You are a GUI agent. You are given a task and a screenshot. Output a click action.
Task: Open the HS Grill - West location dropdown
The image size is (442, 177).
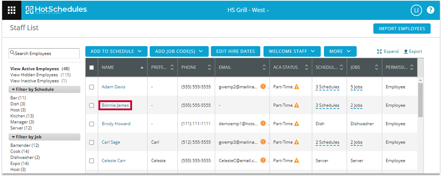click(x=248, y=10)
